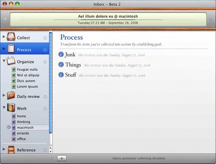The height and width of the screenshot is (164, 216).
Task: Expand the Collect disclosure triangle
Action: (4, 37)
